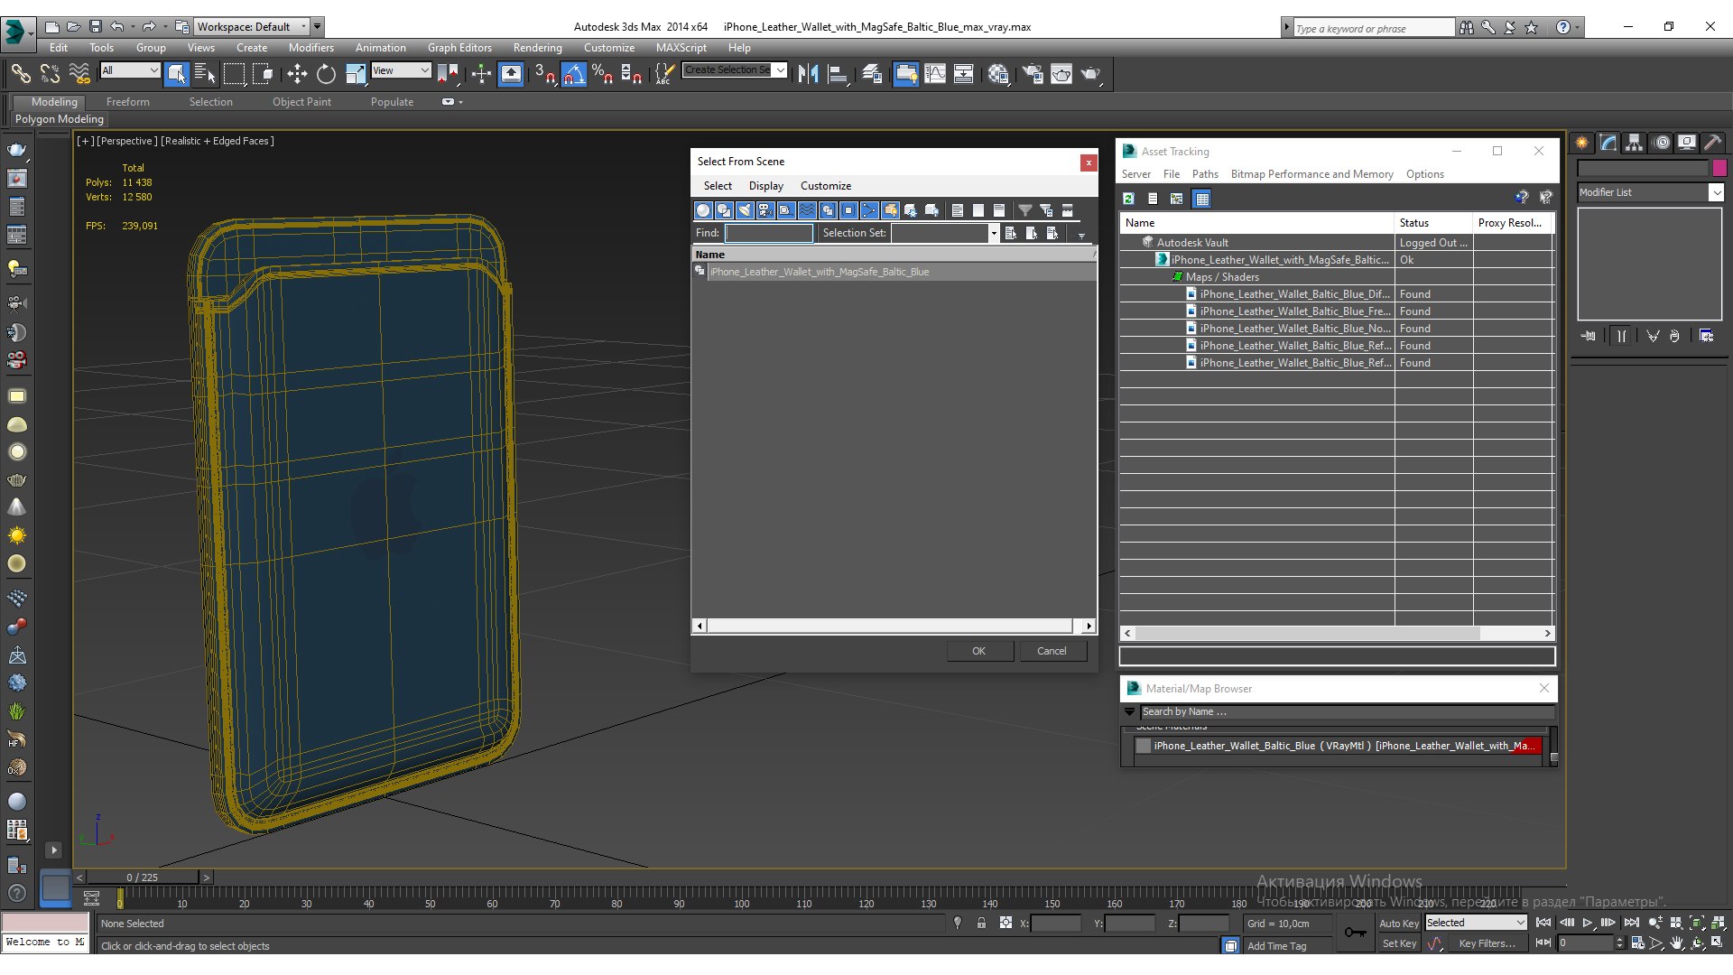Click the Find input field
The height and width of the screenshot is (975, 1733).
(x=769, y=233)
